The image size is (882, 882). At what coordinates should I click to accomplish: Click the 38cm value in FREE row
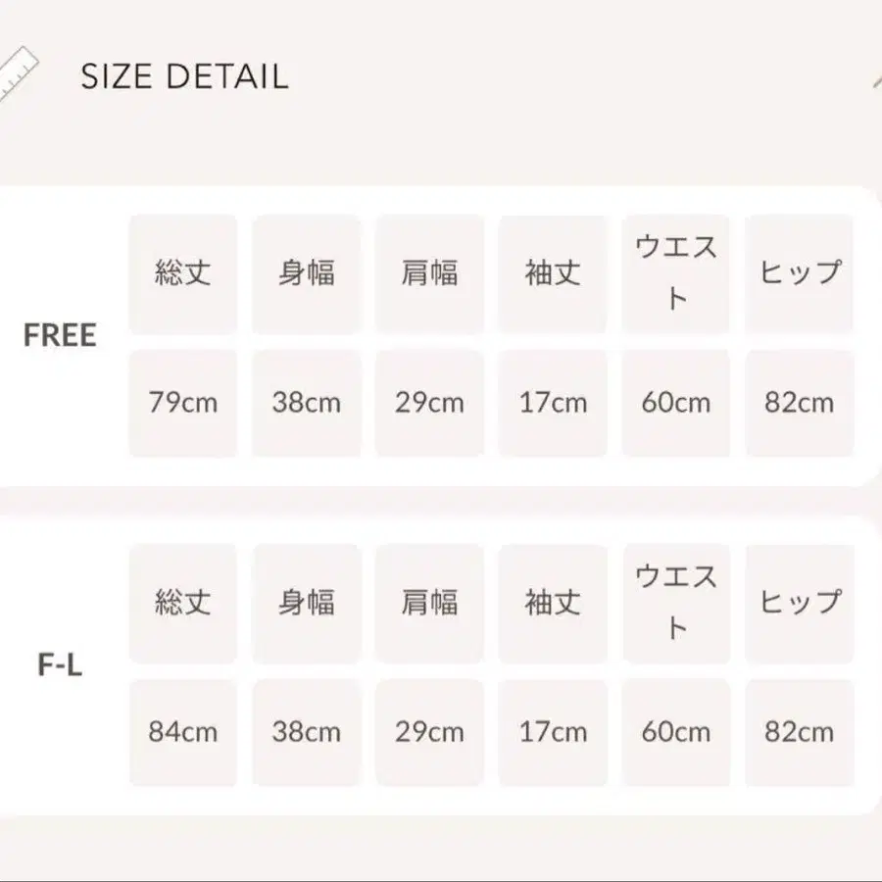[x=307, y=403]
